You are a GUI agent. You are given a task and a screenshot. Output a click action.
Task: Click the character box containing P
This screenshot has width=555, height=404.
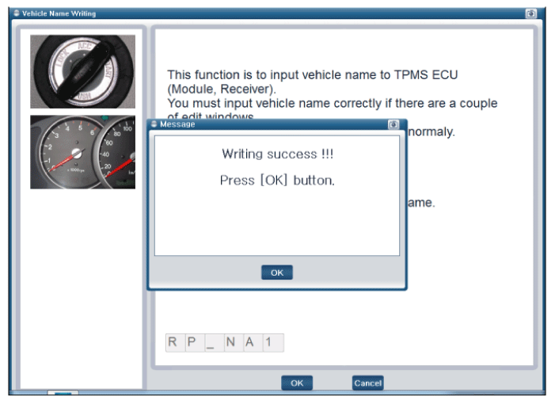pyautogui.click(x=192, y=342)
